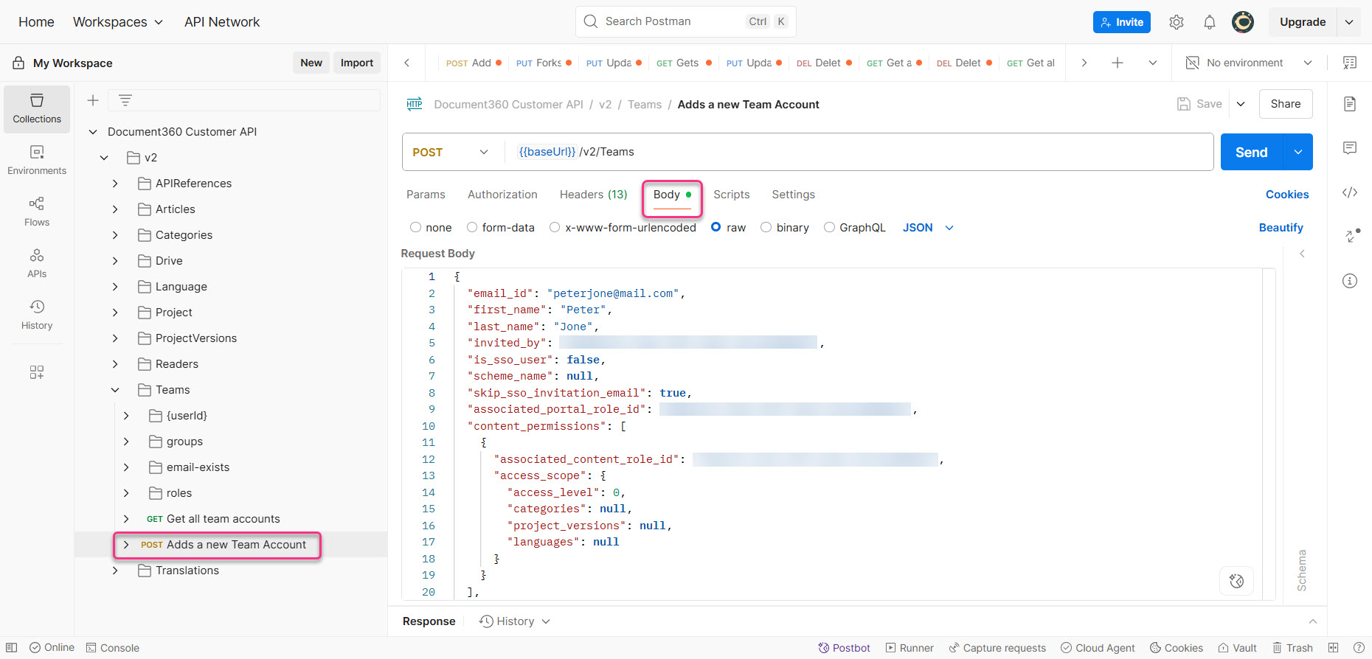The width and height of the screenshot is (1372, 659).
Task: Click the Search Postman field
Action: [x=685, y=21]
